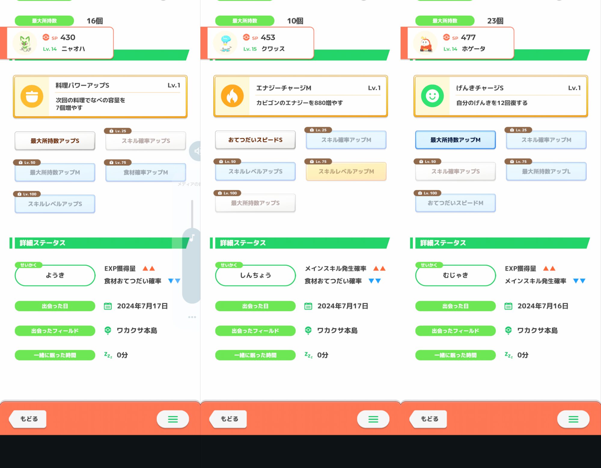The image size is (601, 468).
Task: Tap the green smiley genki charge icon
Action: pos(432,96)
